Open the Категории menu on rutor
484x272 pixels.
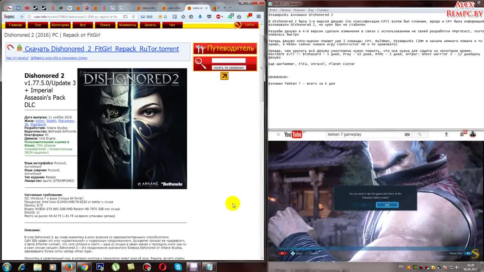pos(60,25)
